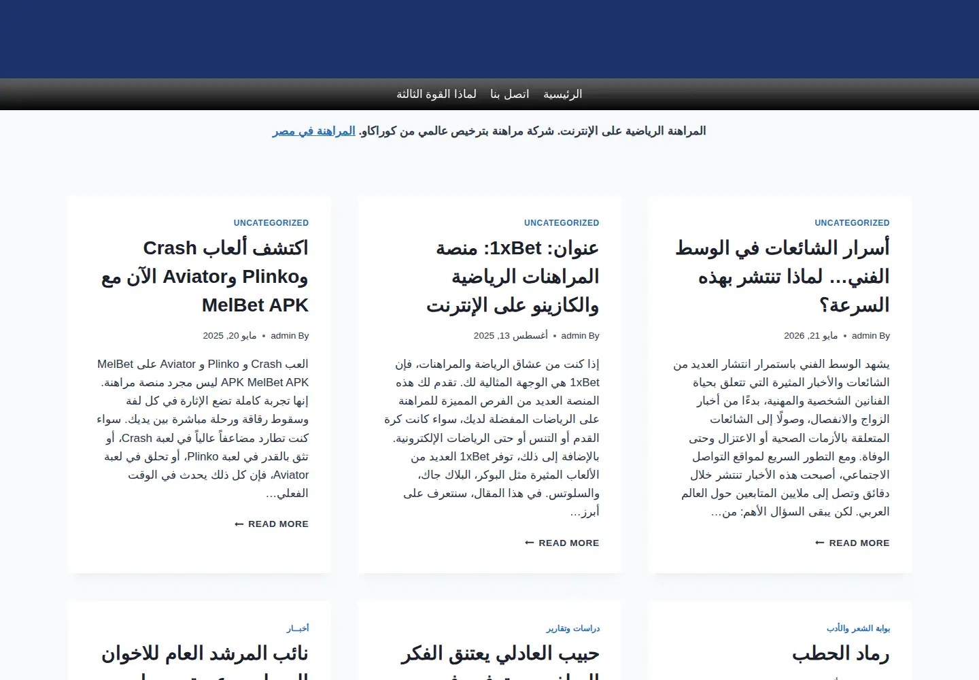The width and height of the screenshot is (979, 680).
Task: Click admin author on مايو 21, 2026 post
Action: click(863, 336)
